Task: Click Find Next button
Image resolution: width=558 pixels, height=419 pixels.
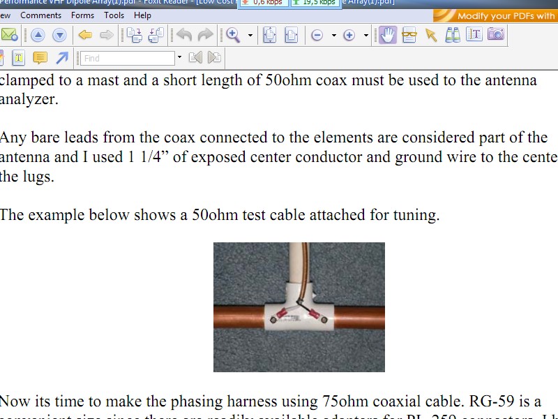Action: pos(214,57)
